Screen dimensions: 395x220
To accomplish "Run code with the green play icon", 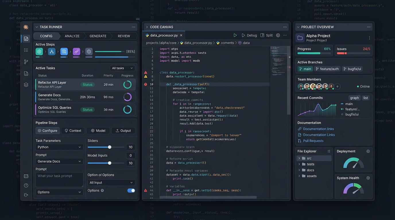I will click(235, 35).
